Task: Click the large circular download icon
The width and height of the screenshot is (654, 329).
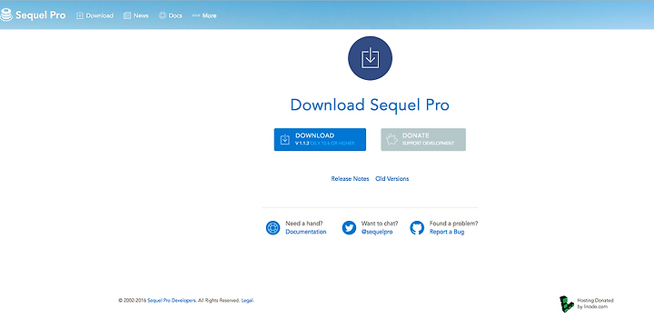Action: coord(370,58)
